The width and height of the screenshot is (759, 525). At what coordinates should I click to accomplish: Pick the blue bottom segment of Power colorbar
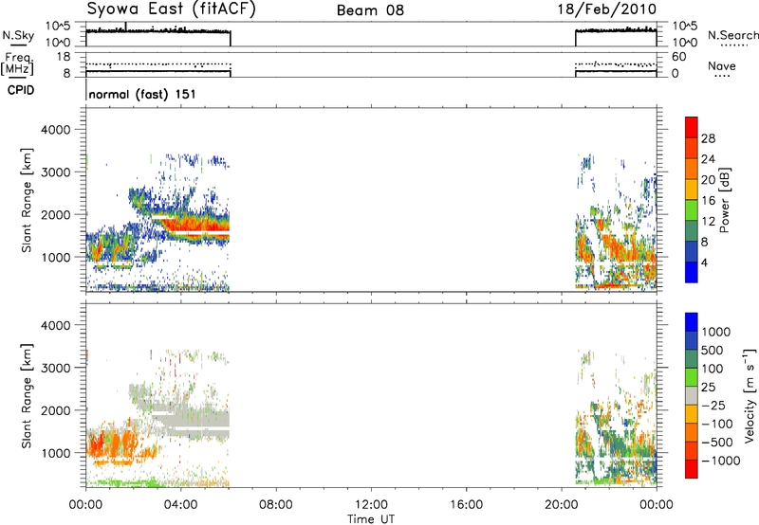click(x=692, y=272)
